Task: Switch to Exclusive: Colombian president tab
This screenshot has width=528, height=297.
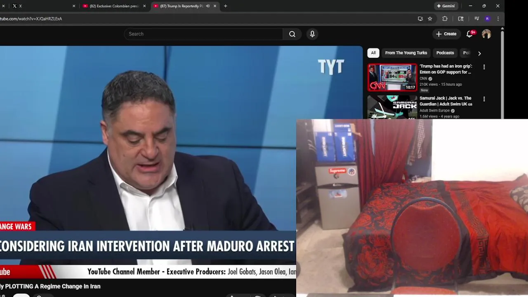Action: pos(114,6)
